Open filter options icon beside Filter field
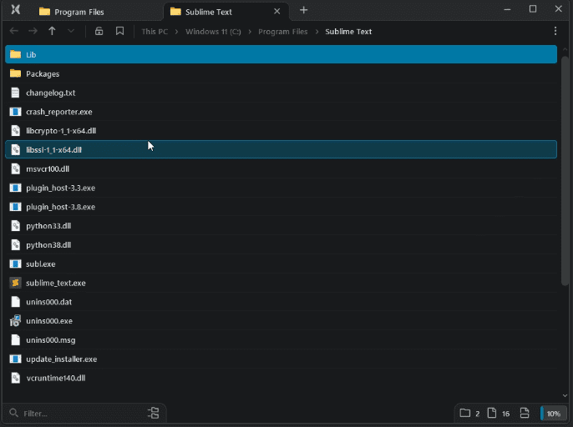 coord(154,413)
